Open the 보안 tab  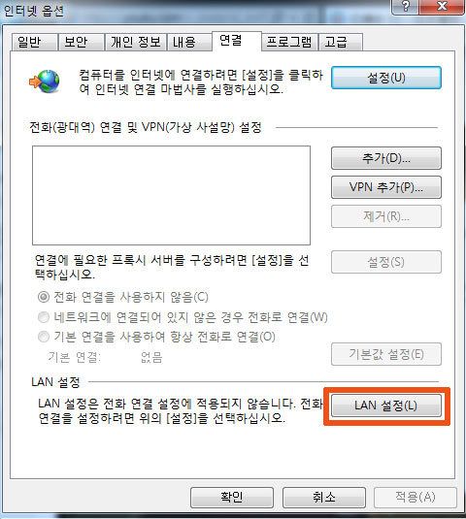pyautogui.click(x=82, y=43)
